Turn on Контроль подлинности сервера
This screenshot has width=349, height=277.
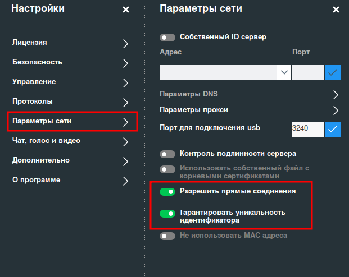(167, 154)
